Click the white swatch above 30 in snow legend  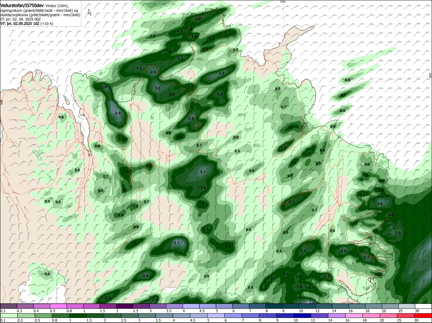424,306
